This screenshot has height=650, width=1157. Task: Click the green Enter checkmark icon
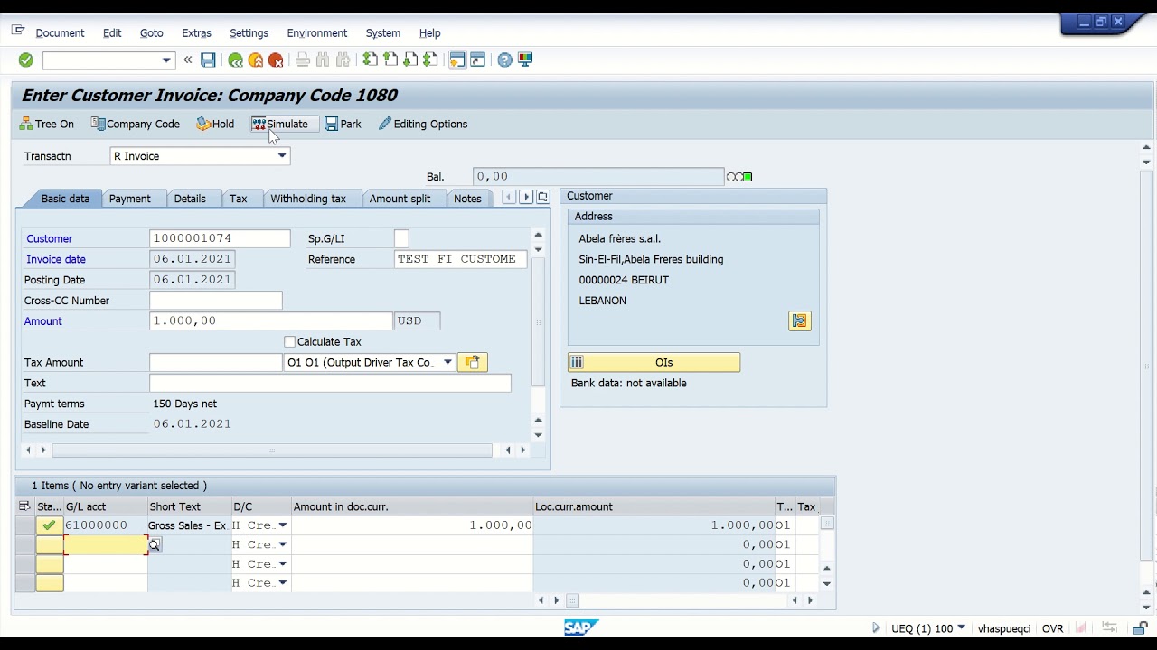(x=26, y=60)
